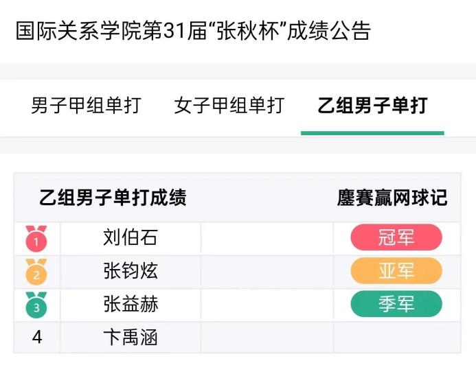Open the 女子甲组单打 tab
Viewport: 476px width, 387px height.
229,106
